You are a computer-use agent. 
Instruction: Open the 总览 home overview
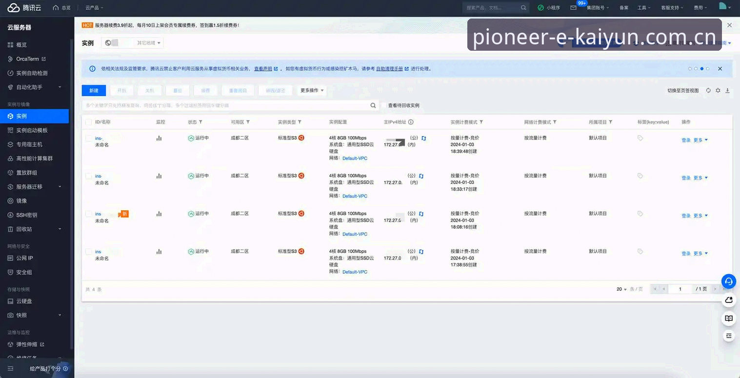coord(61,8)
